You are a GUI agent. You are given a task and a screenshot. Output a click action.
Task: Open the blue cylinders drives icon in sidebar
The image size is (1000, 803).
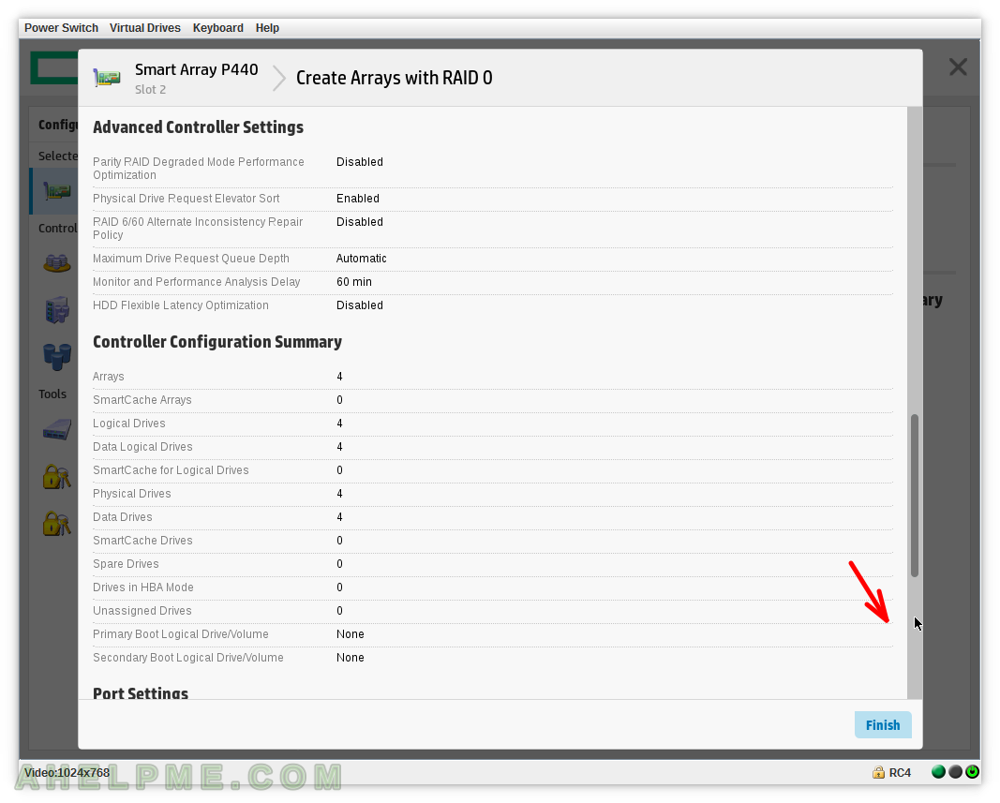[x=57, y=357]
